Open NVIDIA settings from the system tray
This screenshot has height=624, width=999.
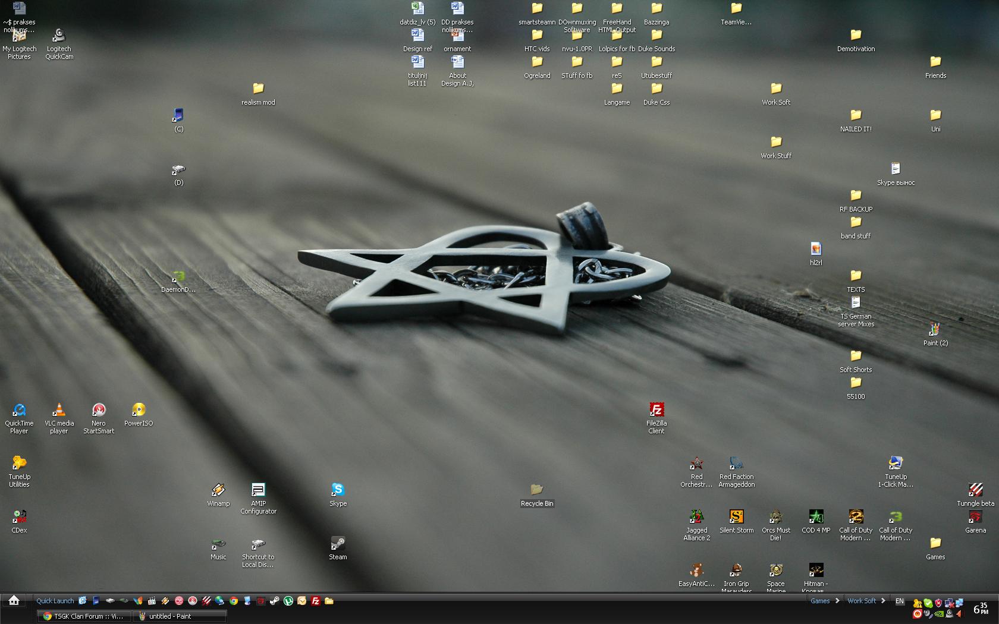pos(939,614)
